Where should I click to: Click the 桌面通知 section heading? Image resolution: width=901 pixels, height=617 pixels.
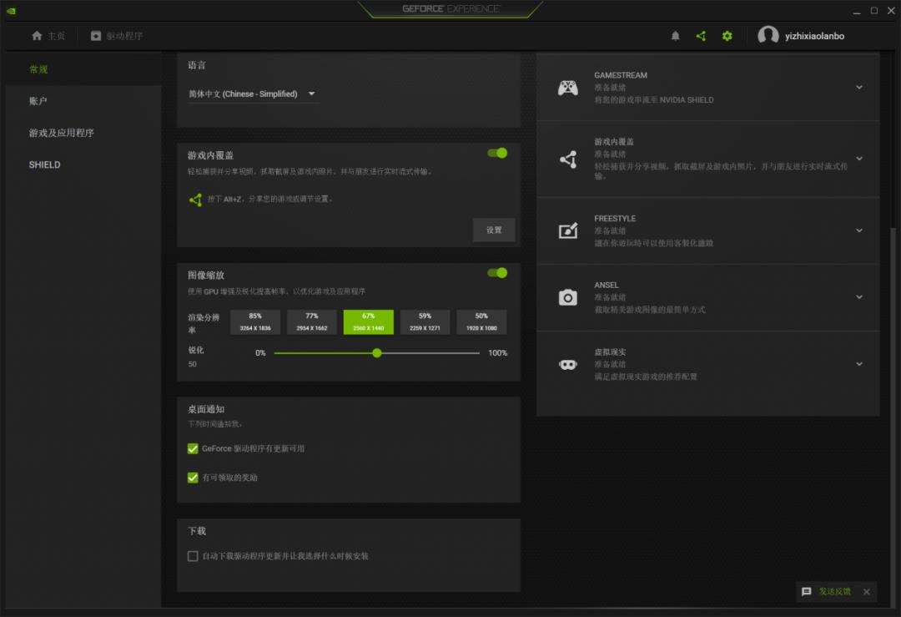tap(206, 409)
